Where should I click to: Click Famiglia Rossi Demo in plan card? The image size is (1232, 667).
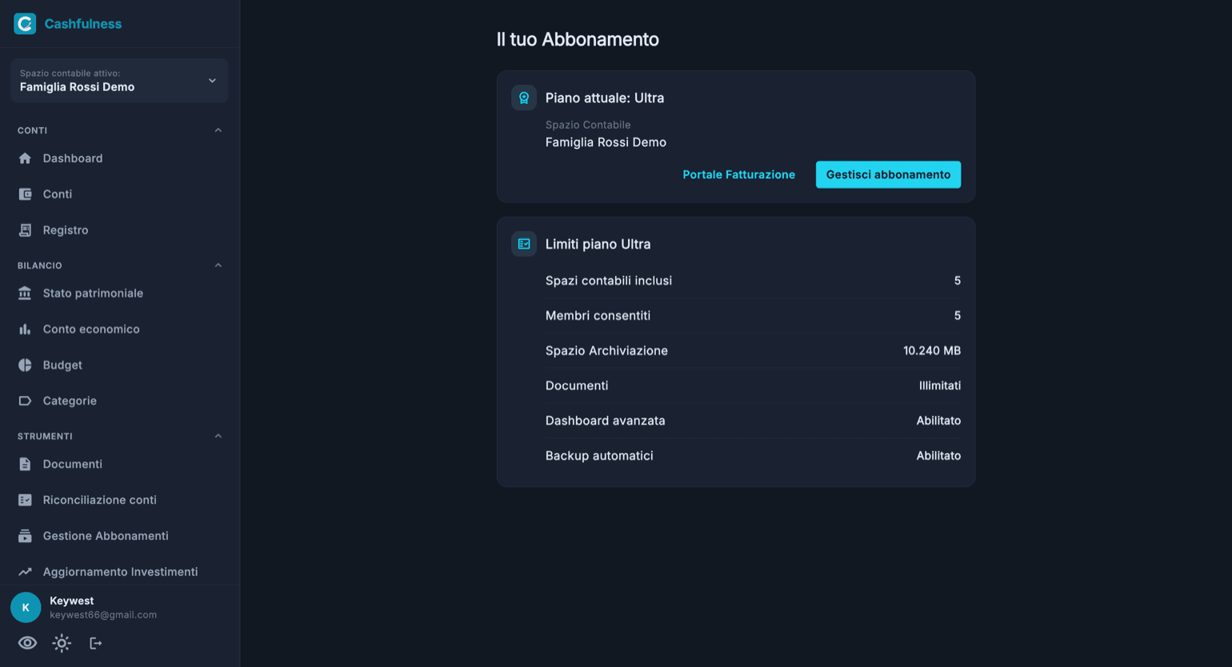606,142
